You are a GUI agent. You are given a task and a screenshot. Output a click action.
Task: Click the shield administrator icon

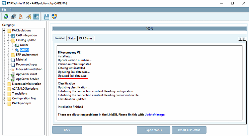click(54, 17)
